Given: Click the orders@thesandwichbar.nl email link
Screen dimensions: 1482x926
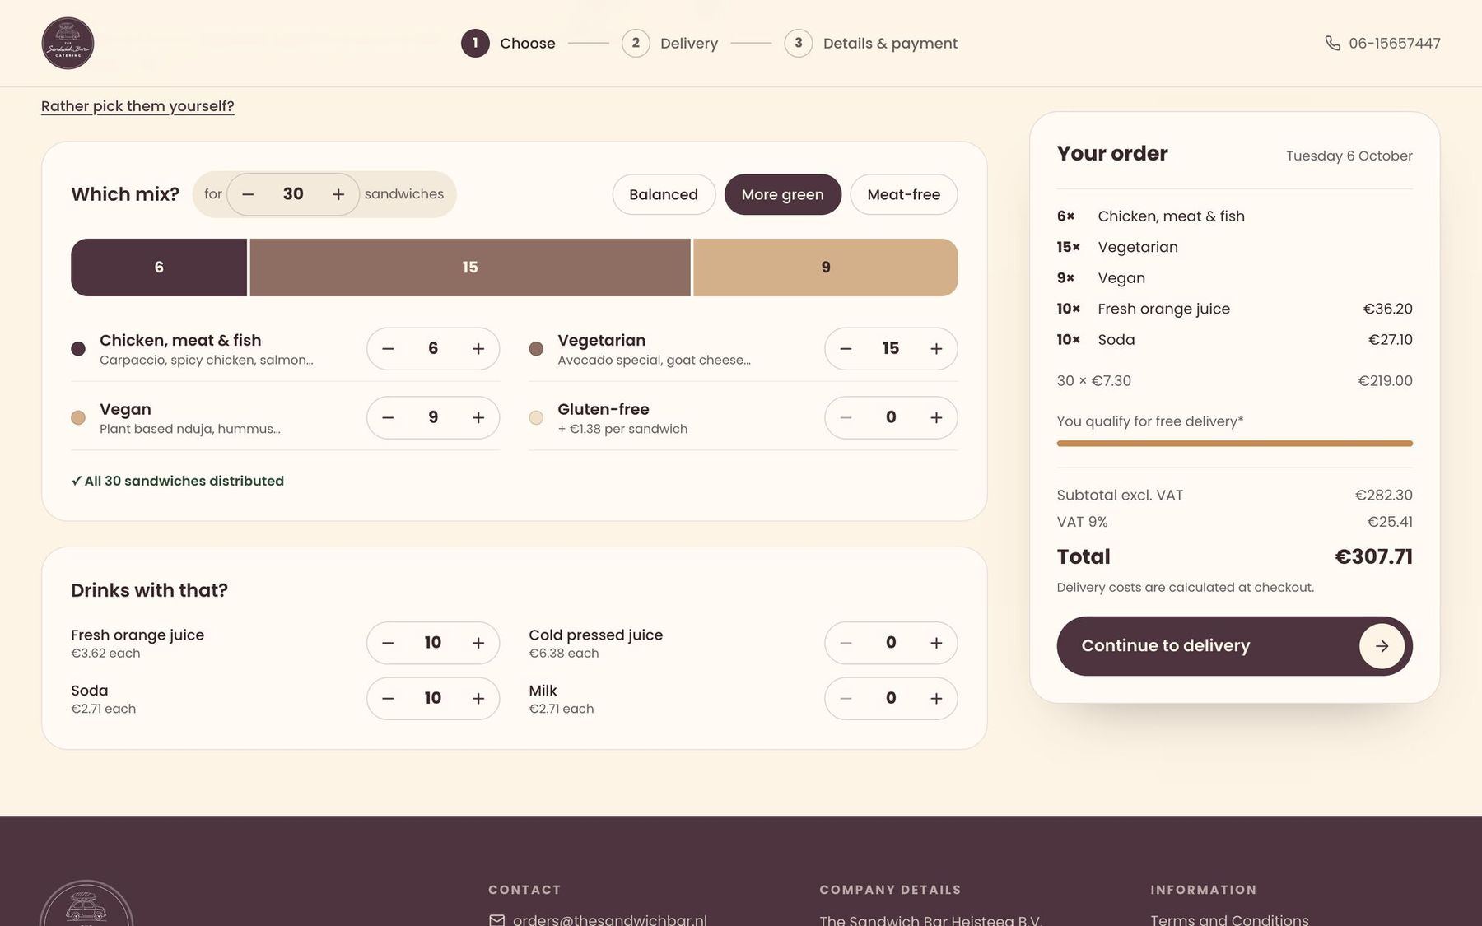Looking at the screenshot, I should pyautogui.click(x=609, y=919).
